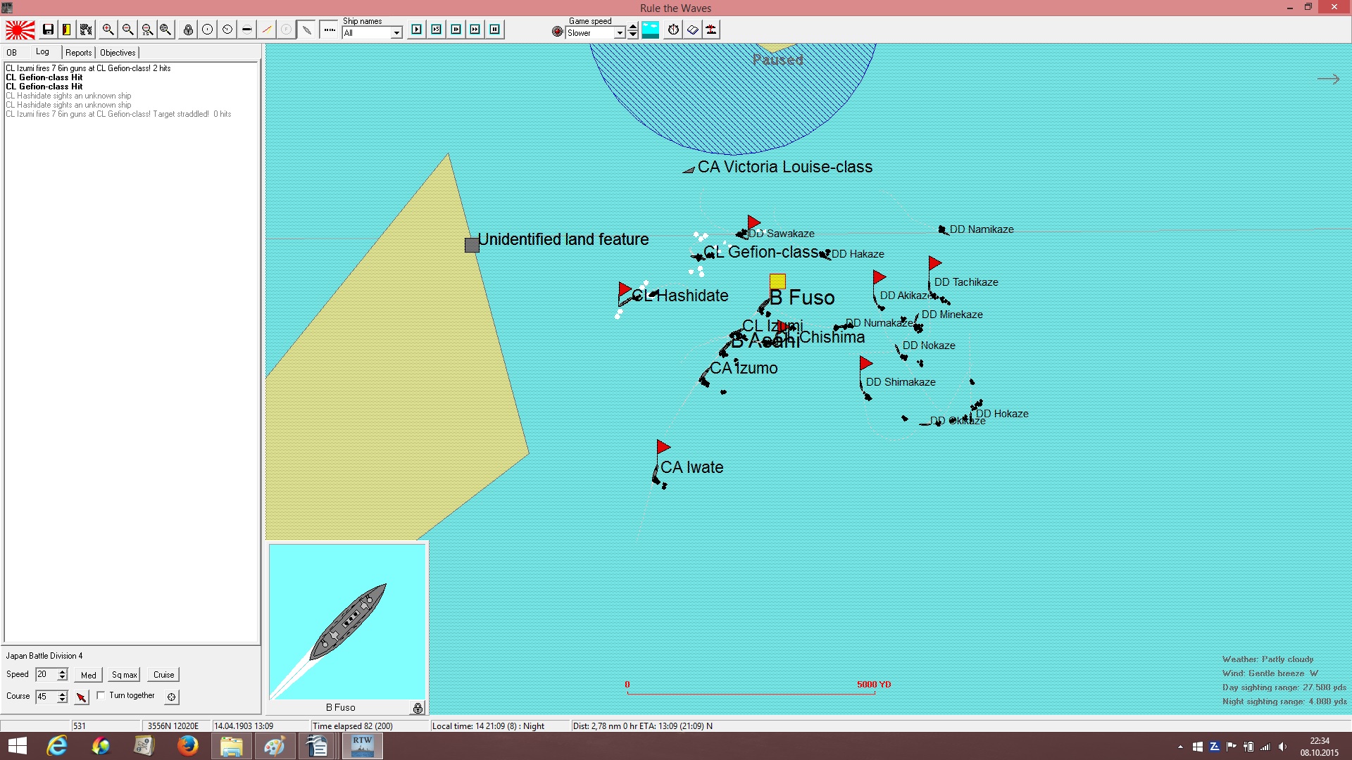Screen dimensions: 1352x760
Task: Click the book icon in the toolbar
Action: tap(693, 30)
